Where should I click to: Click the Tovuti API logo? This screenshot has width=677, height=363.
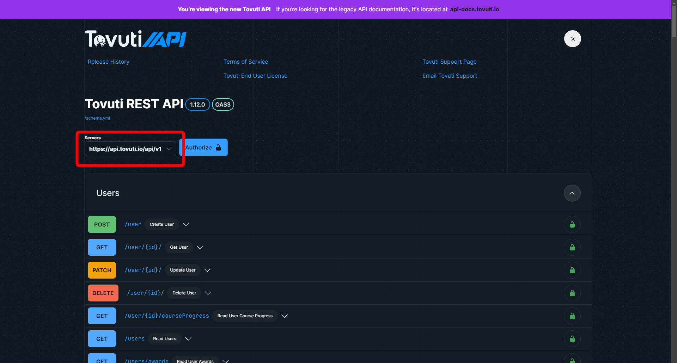(x=136, y=39)
